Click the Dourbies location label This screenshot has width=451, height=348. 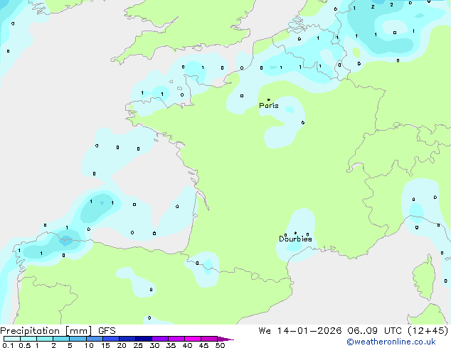coord(295,239)
